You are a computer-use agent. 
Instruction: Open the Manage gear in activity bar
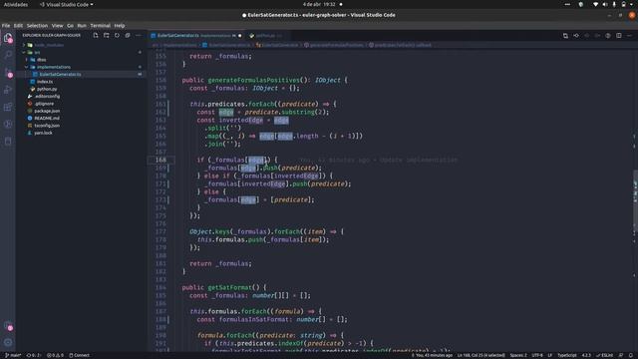tap(8, 342)
